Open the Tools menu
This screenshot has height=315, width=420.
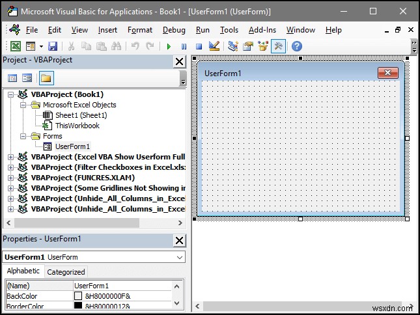[229, 30]
